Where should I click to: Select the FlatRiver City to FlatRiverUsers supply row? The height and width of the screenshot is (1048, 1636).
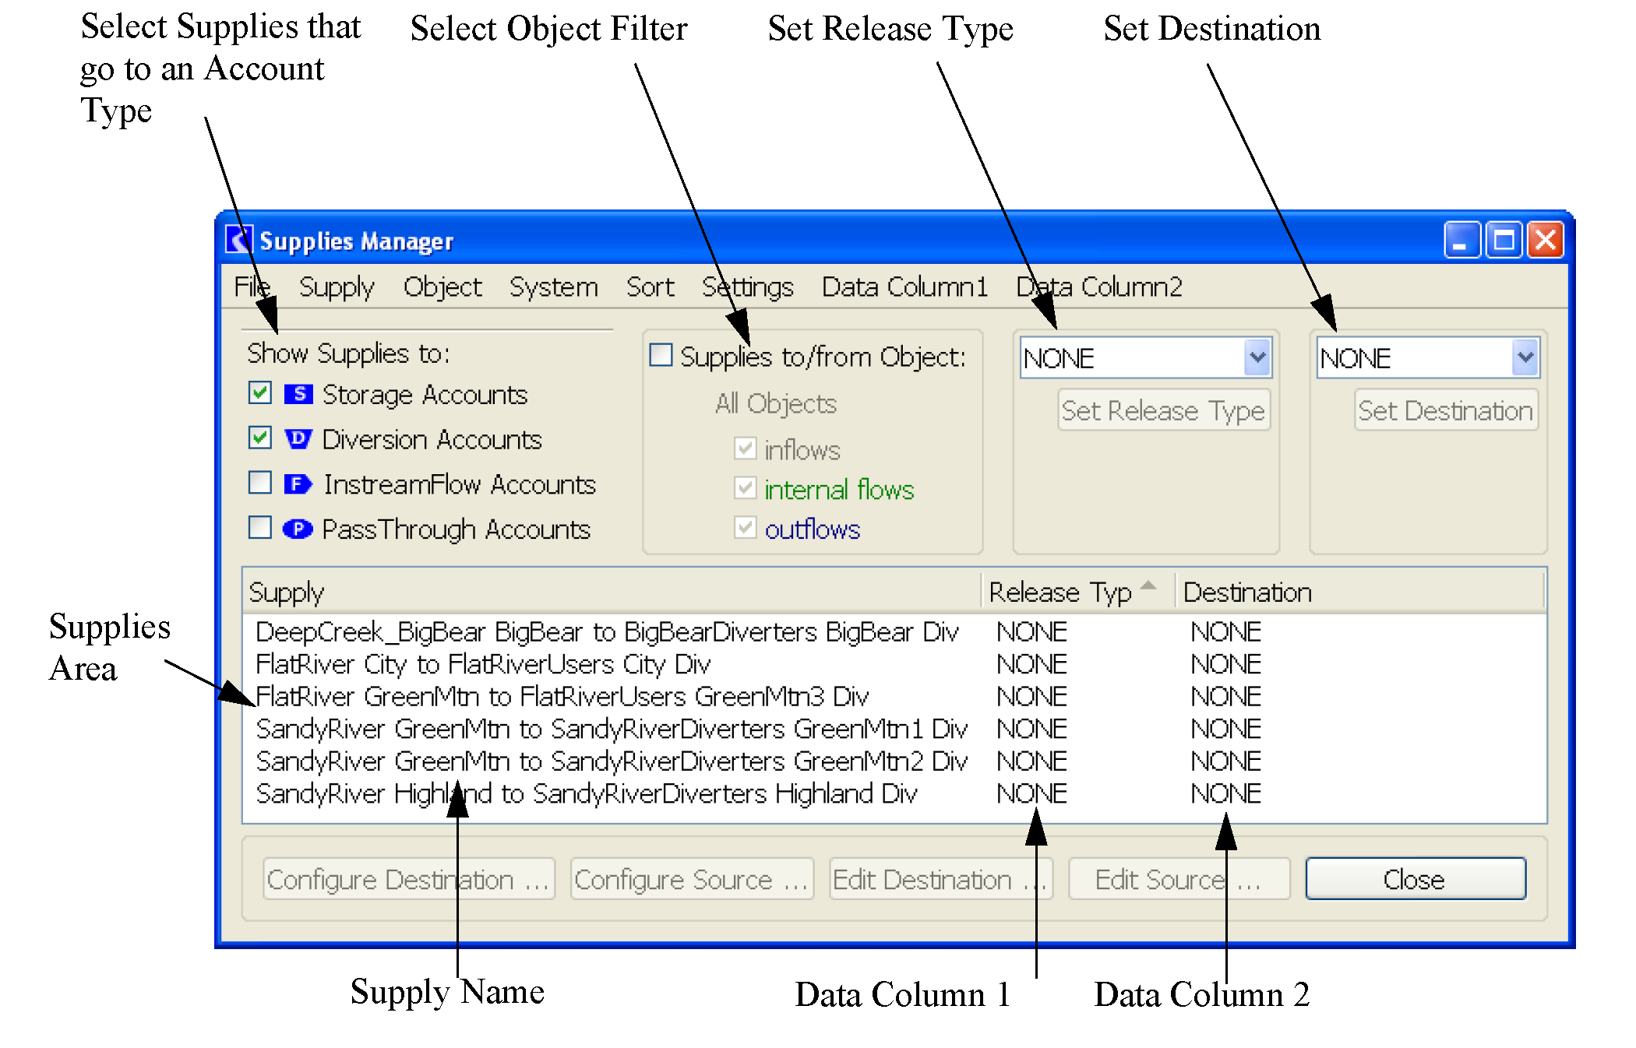point(483,664)
